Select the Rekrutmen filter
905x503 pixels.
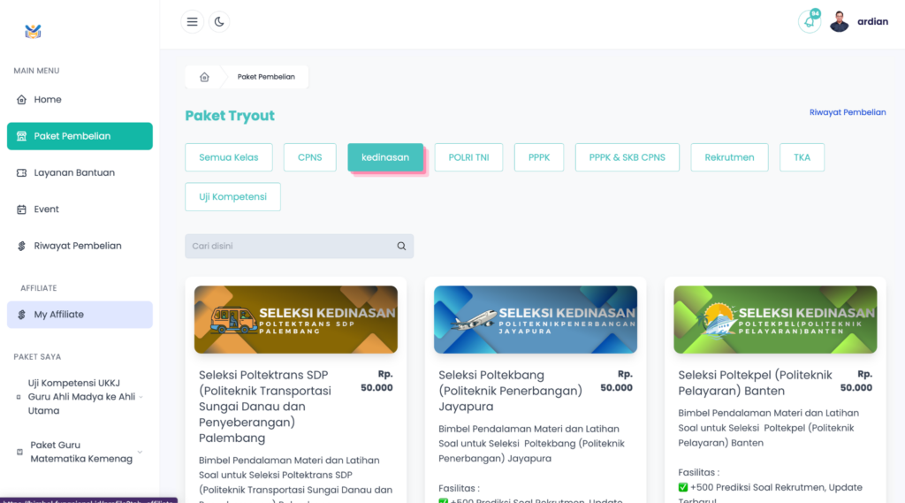click(x=729, y=157)
